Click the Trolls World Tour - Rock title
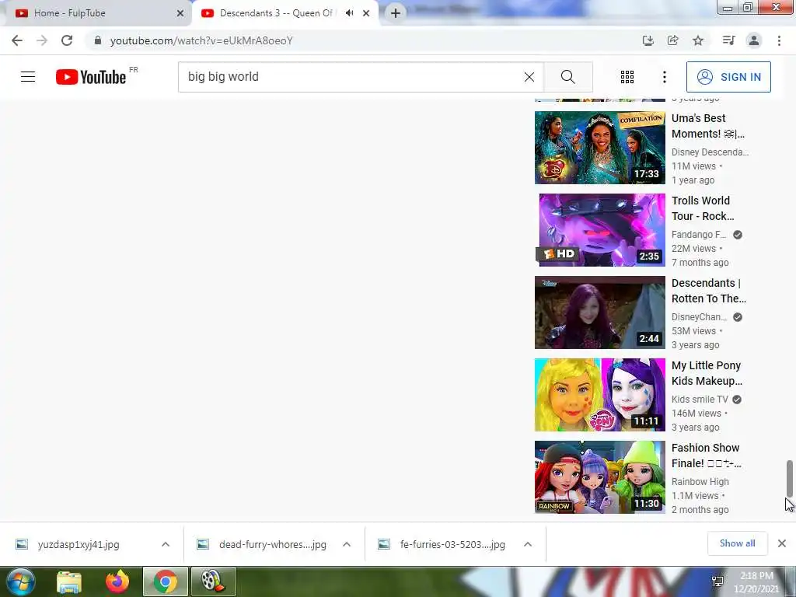Viewport: 796px width, 597px height. click(703, 208)
